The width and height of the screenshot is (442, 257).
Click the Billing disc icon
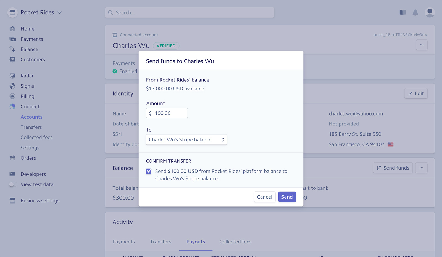12,96
